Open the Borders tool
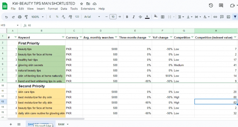Image resolution: width=238 pixels, height=127 pixels. 163,17
